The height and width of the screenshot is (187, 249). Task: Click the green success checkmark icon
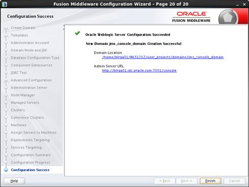pyautogui.click(x=77, y=33)
